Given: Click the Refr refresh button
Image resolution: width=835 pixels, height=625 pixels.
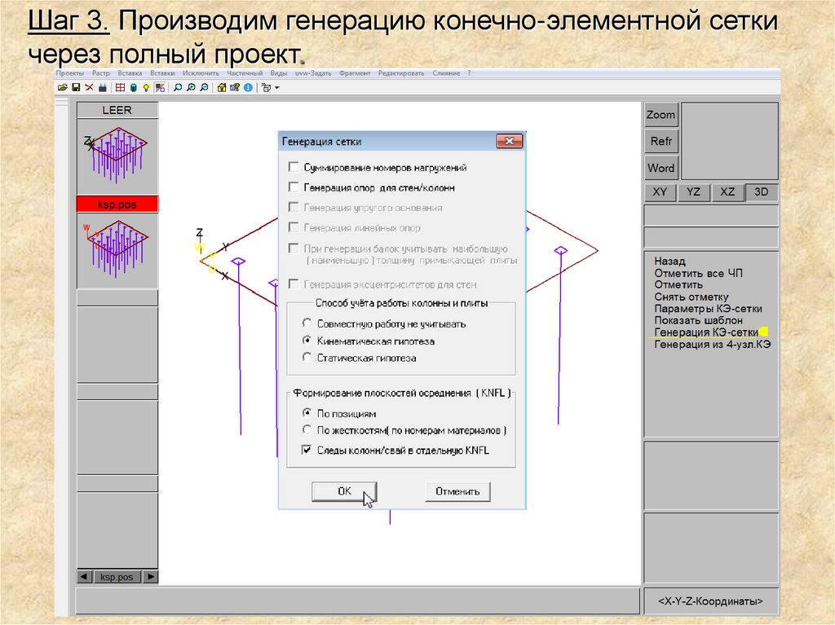Looking at the screenshot, I should click(x=660, y=142).
